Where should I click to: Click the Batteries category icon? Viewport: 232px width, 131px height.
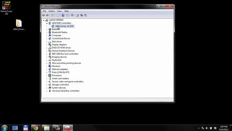click(50, 29)
